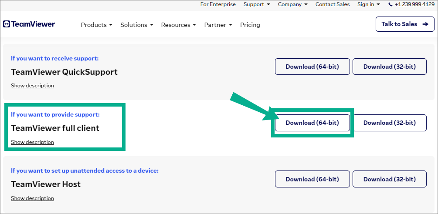Click the phone icon beside +1 239 999 4129

pyautogui.click(x=390, y=4)
